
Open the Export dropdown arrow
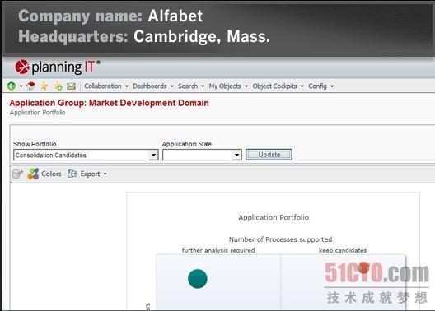click(x=105, y=174)
